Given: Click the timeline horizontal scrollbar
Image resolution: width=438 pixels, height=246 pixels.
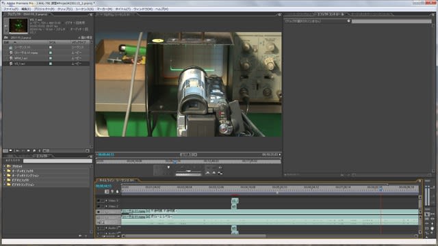Looking at the screenshot, I should (x=196, y=236).
